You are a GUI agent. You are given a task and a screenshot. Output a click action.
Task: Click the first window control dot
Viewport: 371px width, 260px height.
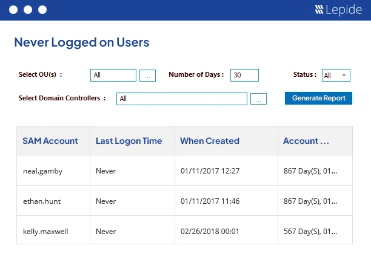pos(13,10)
